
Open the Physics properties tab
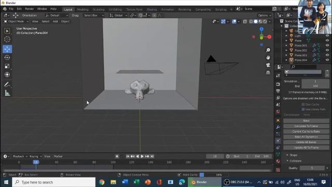[278, 141]
